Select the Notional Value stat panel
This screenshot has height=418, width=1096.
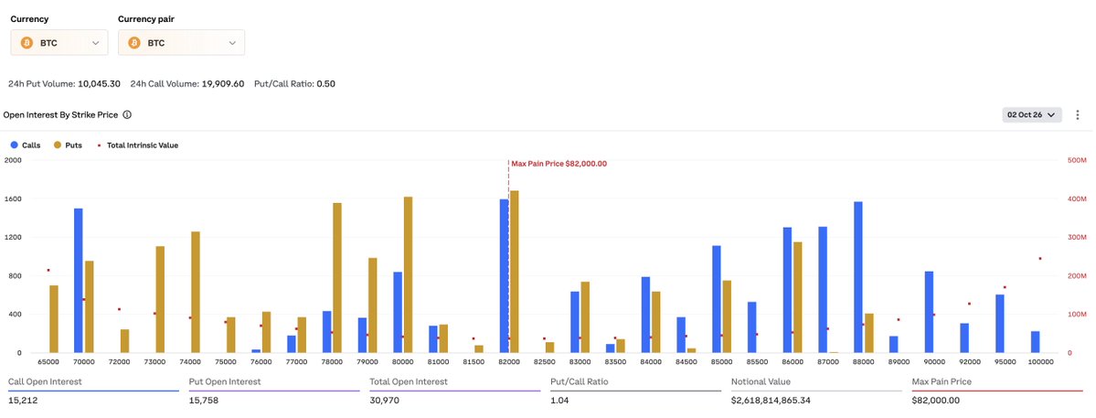point(816,391)
